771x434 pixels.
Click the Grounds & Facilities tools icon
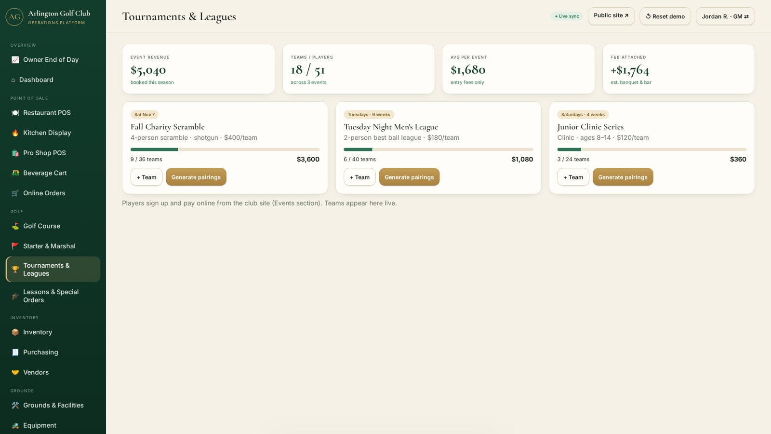coord(15,406)
